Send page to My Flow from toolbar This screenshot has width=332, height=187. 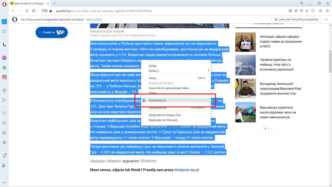[x=307, y=11]
